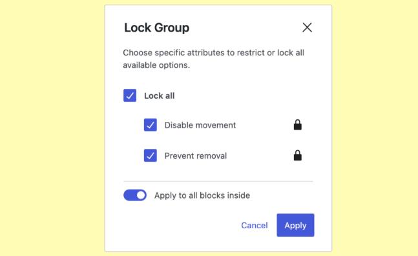This screenshot has height=256, width=418.
Task: Click the white knob of the toggle switch
Action: tap(141, 195)
